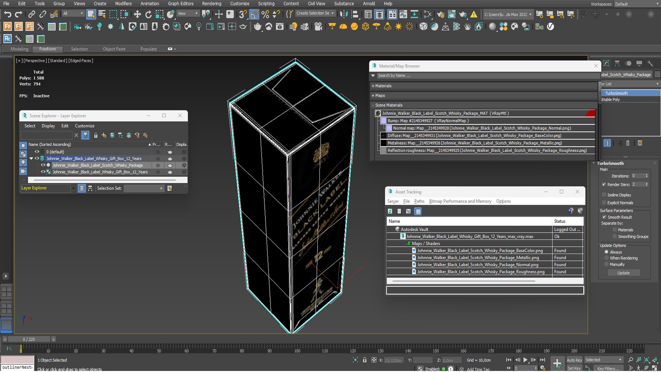Toggle the Angle Snap icon

[254, 14]
